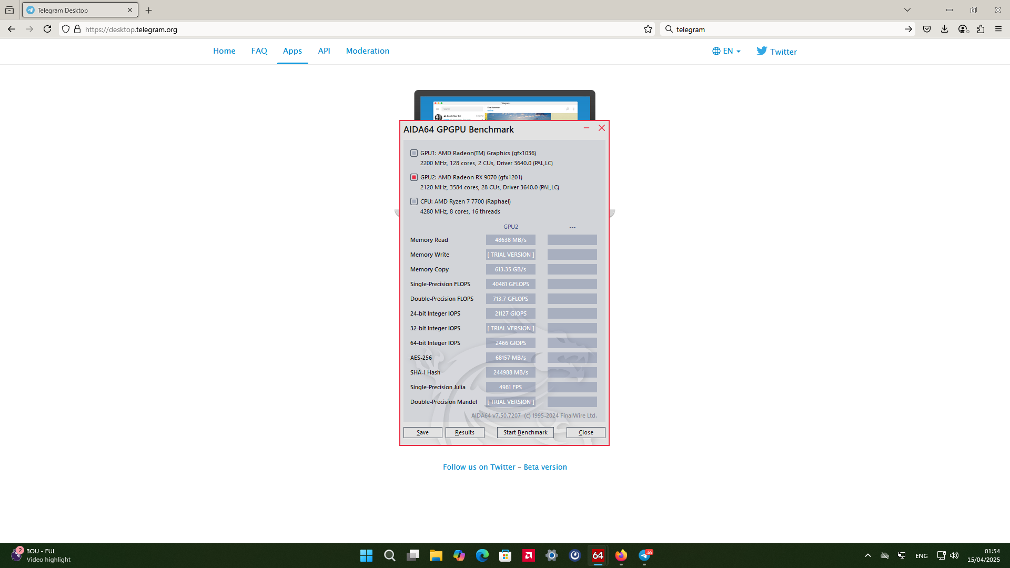Click the search box containing telegram
The image size is (1010, 568).
click(786, 29)
